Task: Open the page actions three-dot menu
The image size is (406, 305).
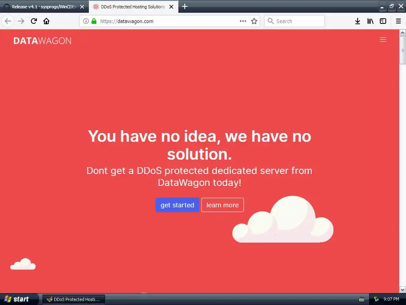Action: [x=243, y=21]
